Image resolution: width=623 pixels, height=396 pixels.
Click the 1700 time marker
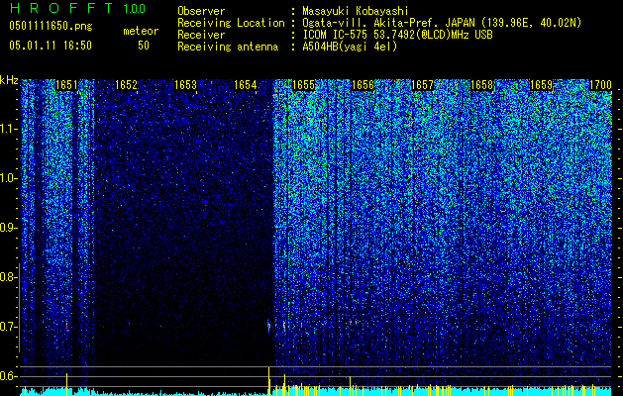point(600,85)
